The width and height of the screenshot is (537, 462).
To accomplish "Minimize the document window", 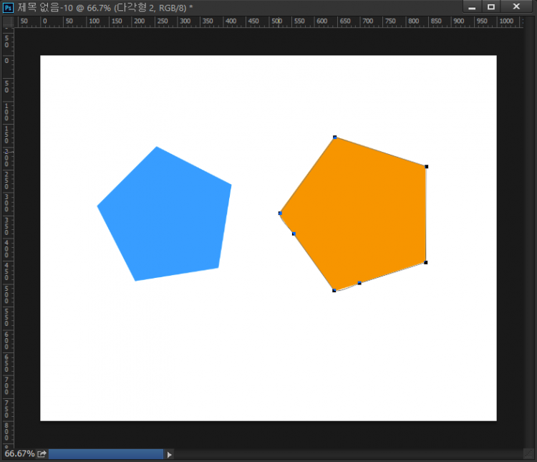I will click(472, 7).
